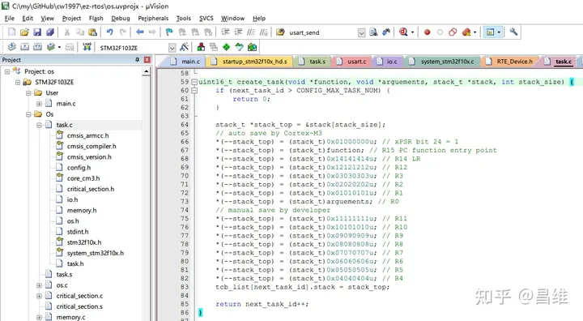Expand the os.c node
The width and height of the screenshot is (583, 321).
tap(39, 285)
